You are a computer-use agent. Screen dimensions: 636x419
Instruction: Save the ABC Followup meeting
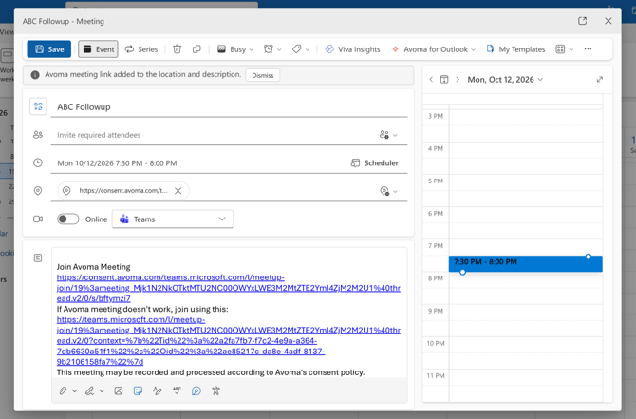48,49
